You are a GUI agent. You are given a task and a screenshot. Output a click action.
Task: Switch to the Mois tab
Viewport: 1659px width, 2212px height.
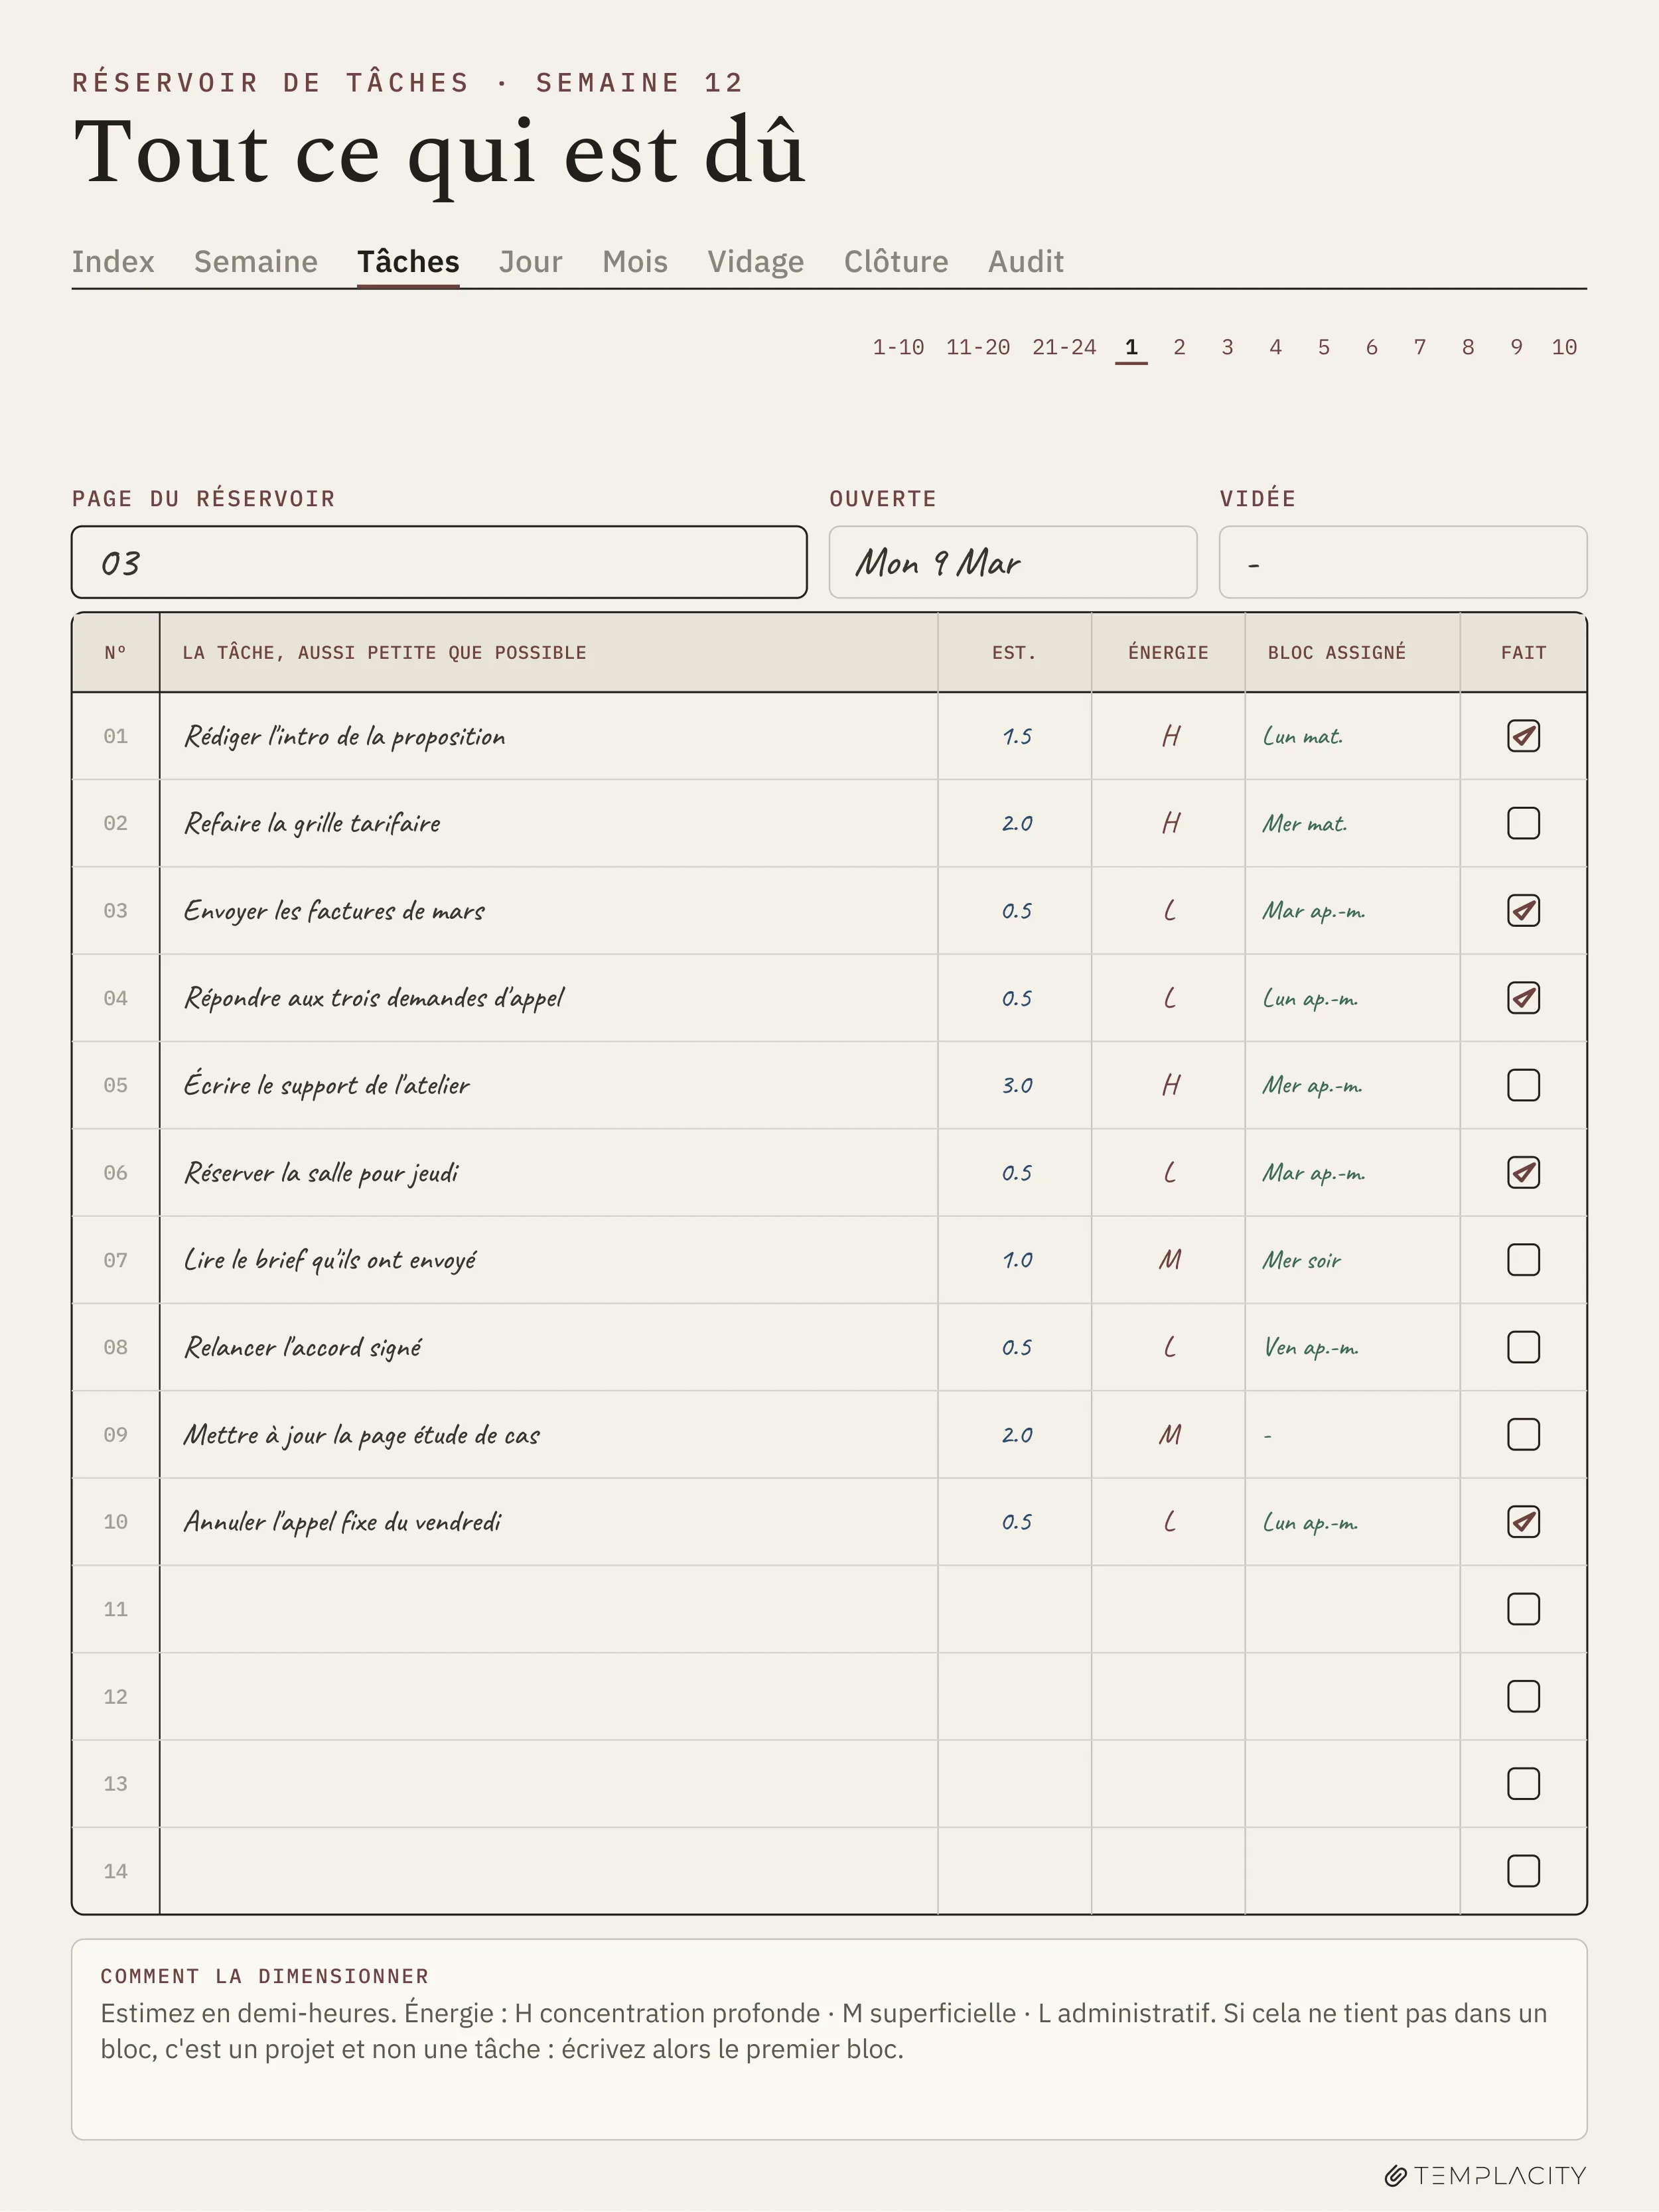[x=635, y=261]
